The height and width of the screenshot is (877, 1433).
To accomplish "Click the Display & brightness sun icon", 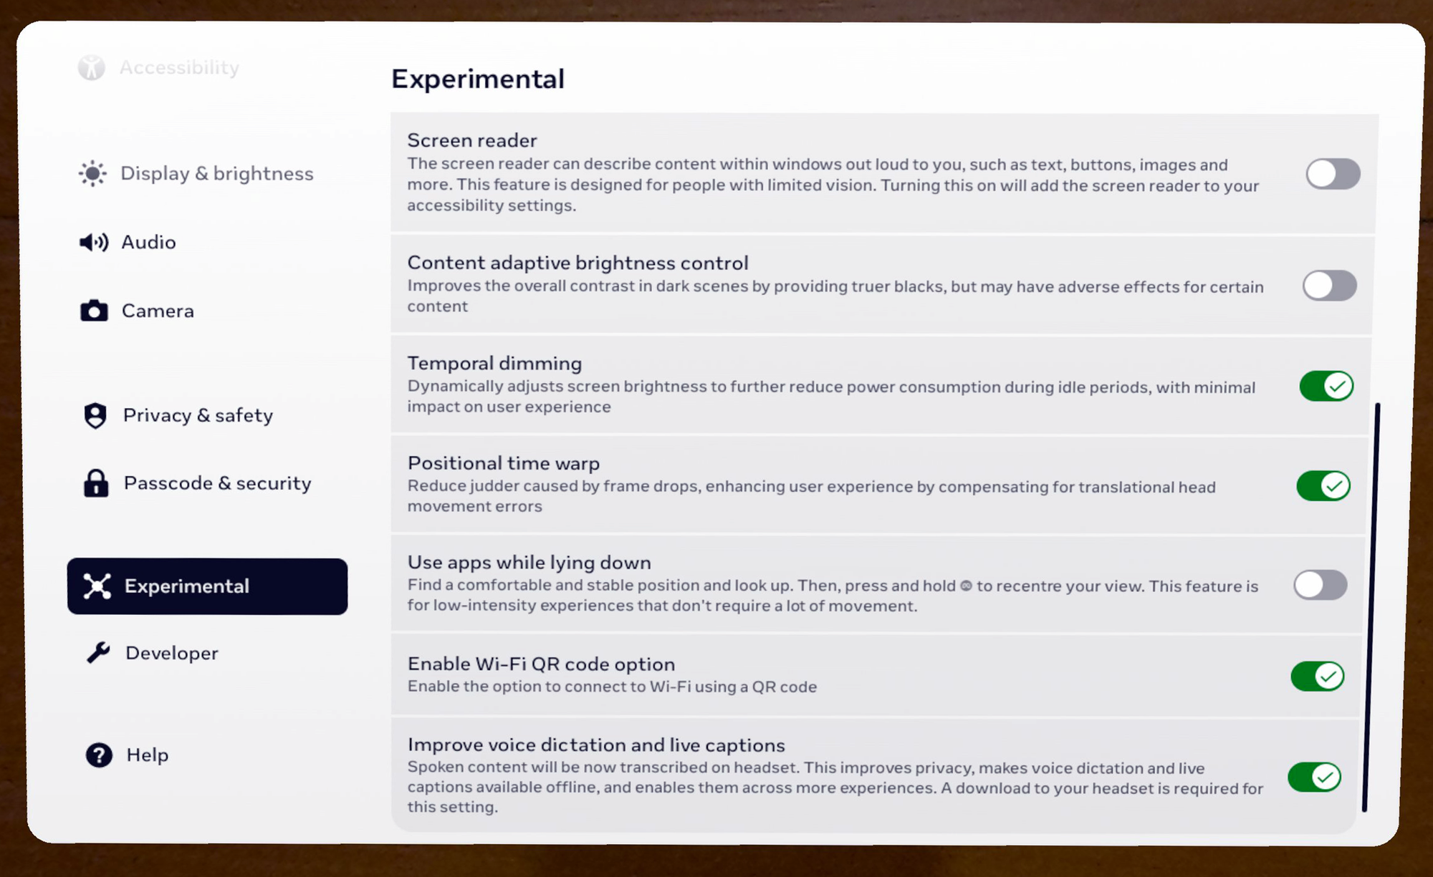I will click(x=93, y=173).
